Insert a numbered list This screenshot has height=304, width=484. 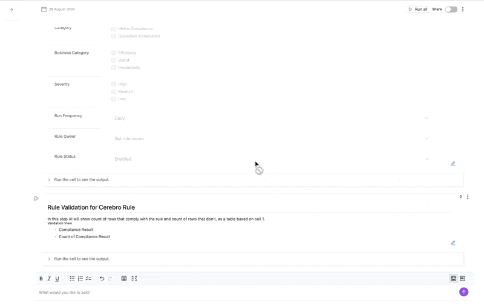coord(80,279)
